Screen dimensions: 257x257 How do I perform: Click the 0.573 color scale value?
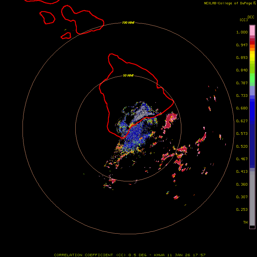coord(242,134)
